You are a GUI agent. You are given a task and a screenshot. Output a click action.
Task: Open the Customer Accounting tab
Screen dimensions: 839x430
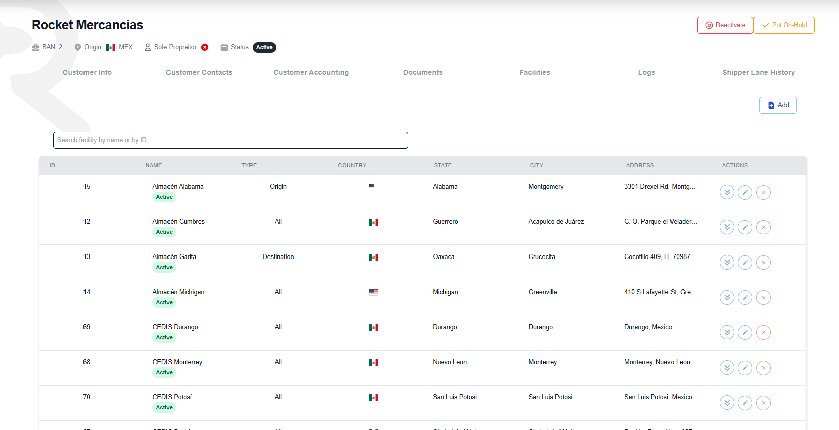pos(311,72)
